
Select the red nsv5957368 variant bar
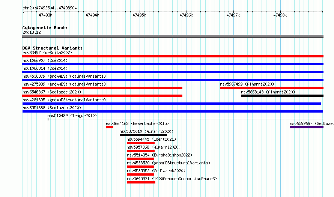141,151
